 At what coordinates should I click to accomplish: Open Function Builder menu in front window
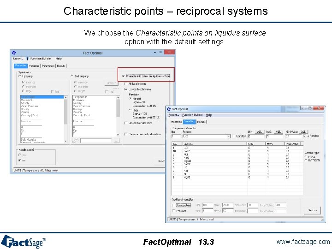pyautogui.click(x=192, y=115)
